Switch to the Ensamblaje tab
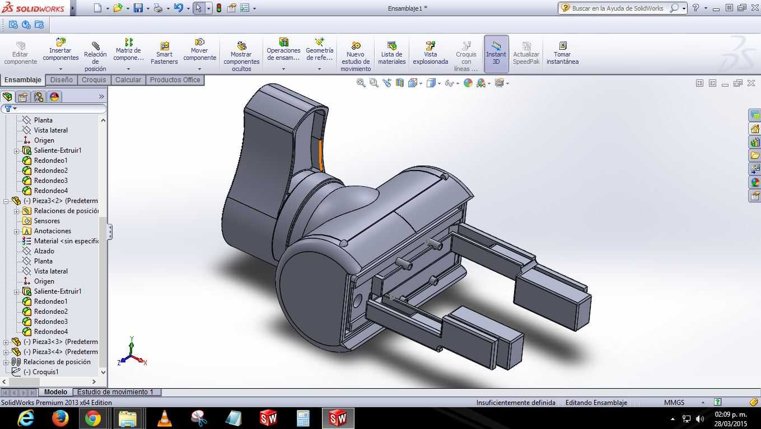The height and width of the screenshot is (429, 761). 23,80
